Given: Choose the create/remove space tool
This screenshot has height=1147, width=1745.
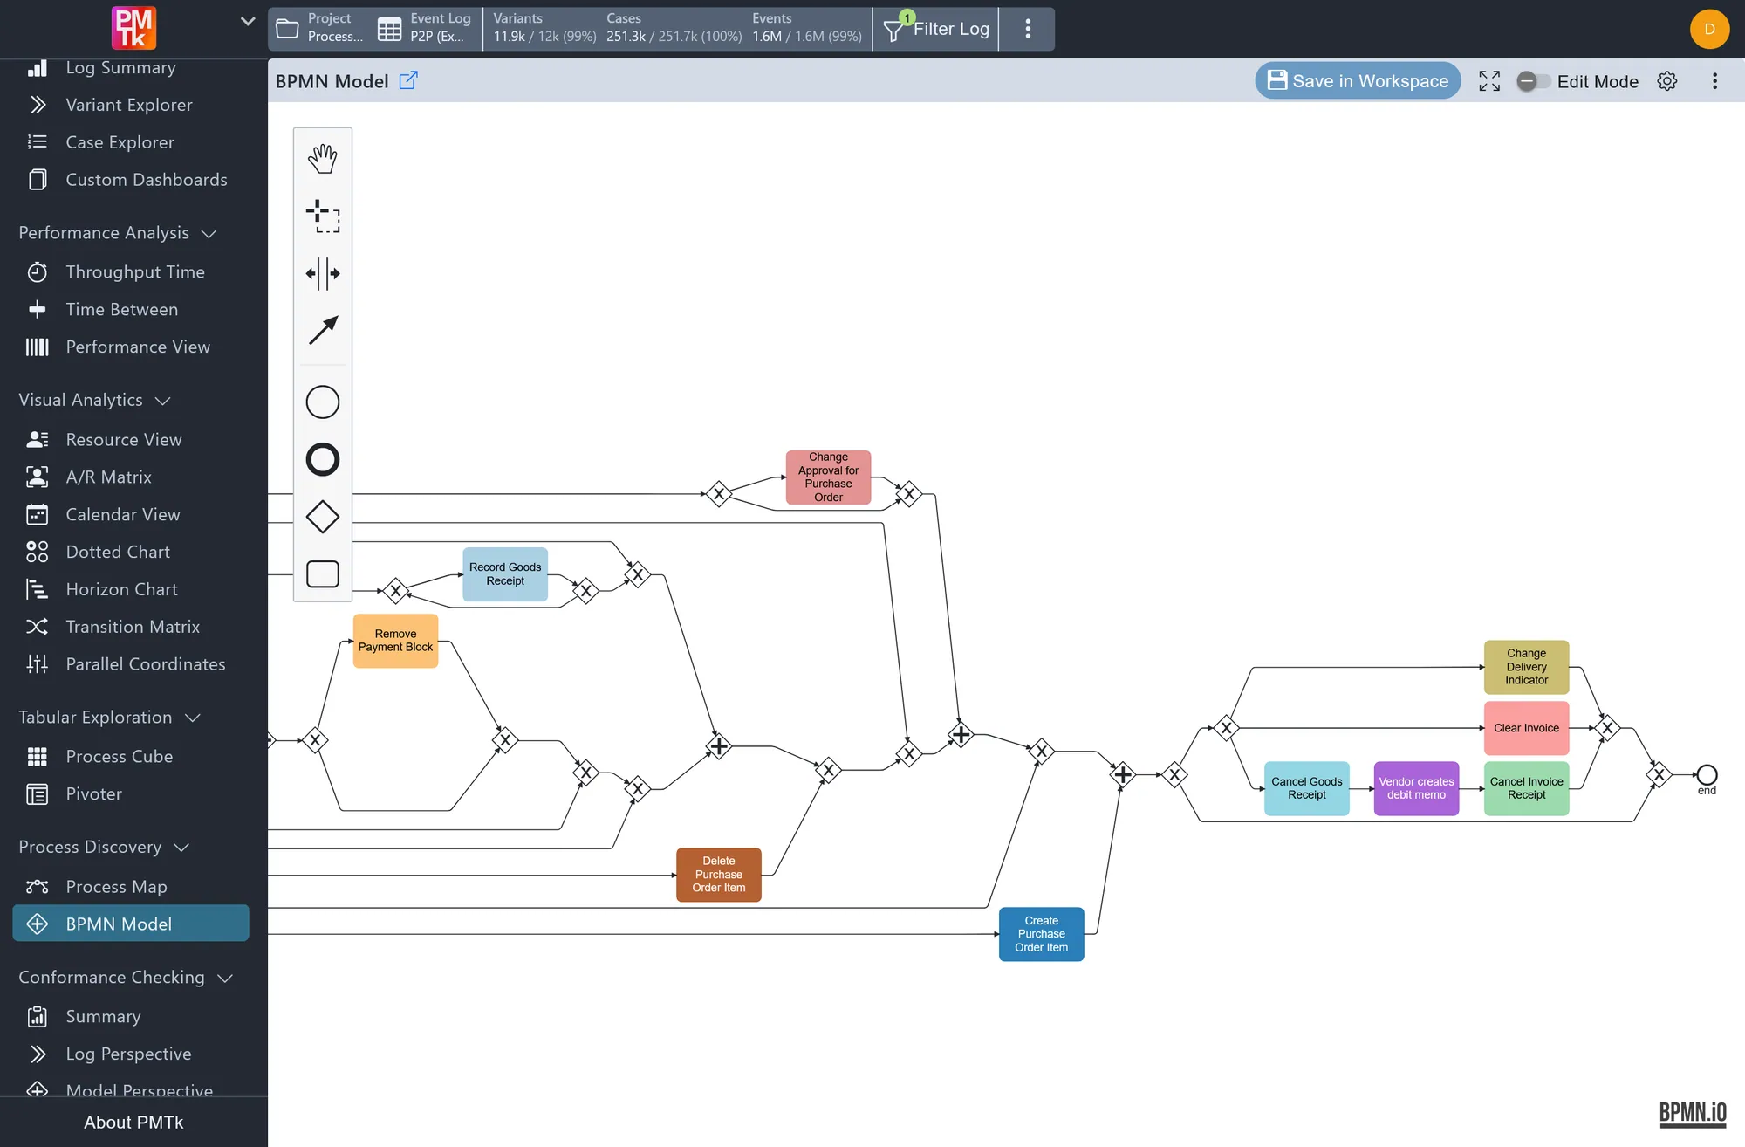Looking at the screenshot, I should (x=323, y=273).
